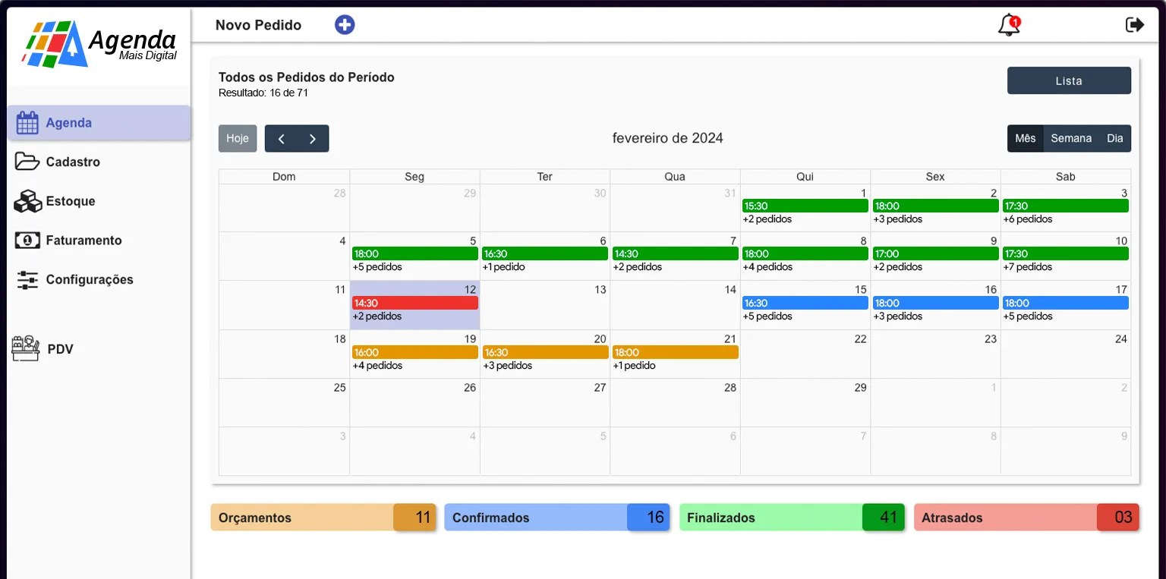Go to the next month arrow
This screenshot has width=1166, height=579.
point(313,139)
